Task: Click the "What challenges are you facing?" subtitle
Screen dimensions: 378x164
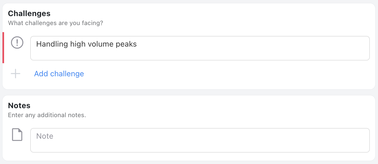Action: [56, 23]
